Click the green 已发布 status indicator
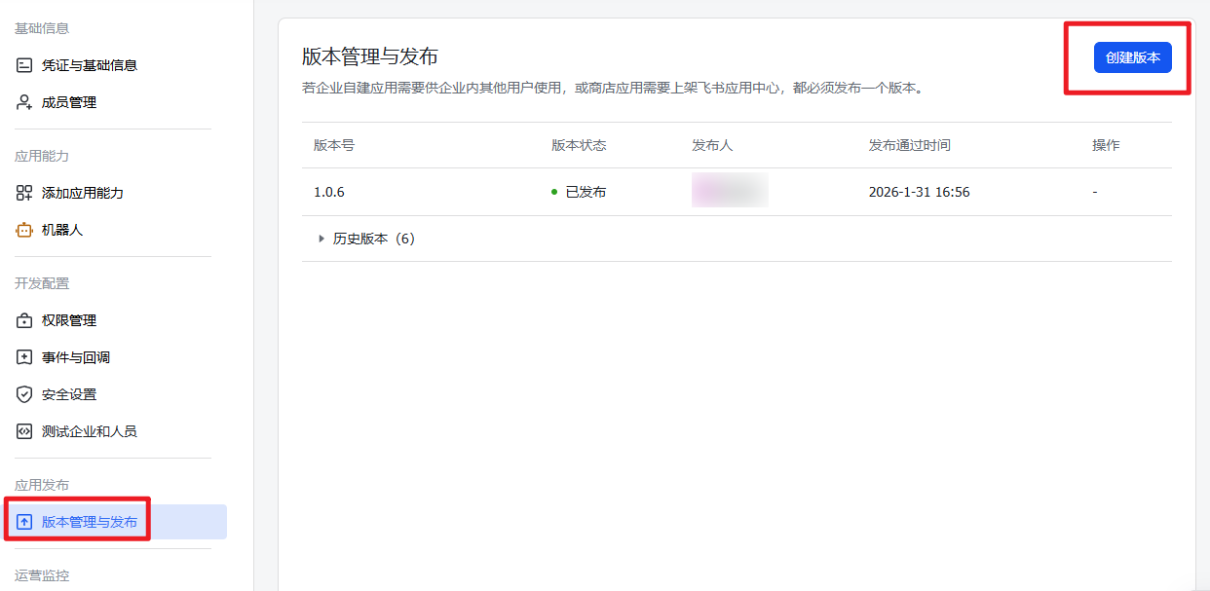 coord(554,192)
